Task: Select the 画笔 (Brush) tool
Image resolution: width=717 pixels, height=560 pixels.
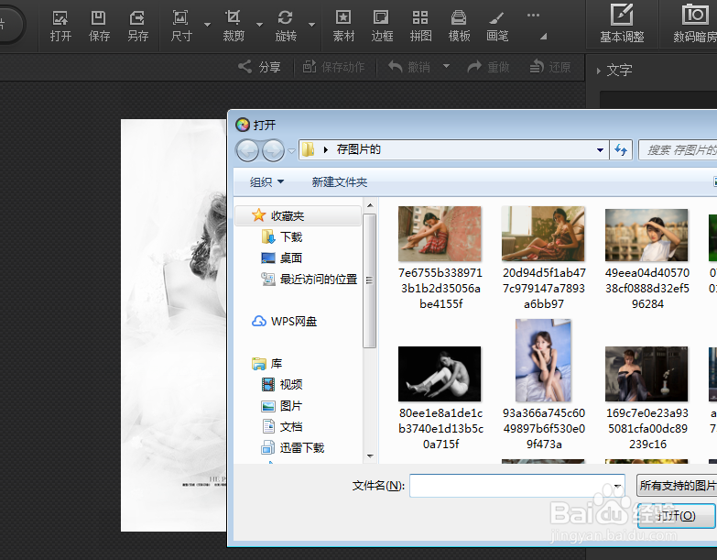Action: (497, 26)
